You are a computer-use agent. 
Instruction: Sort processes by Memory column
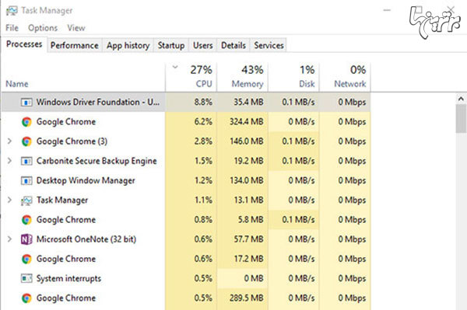(242, 77)
